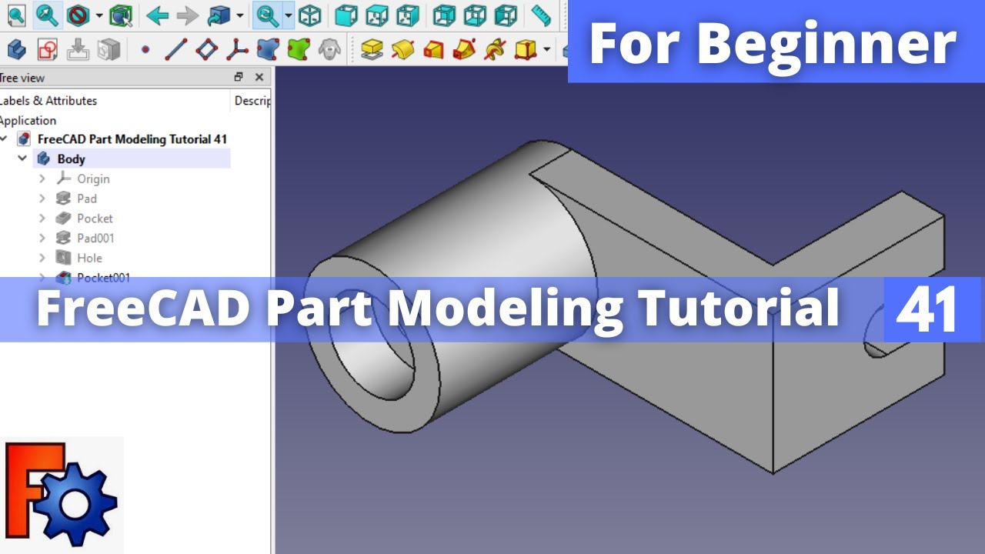Click the Bottom view cube icon
This screenshot has height=554, width=985.
(476, 15)
